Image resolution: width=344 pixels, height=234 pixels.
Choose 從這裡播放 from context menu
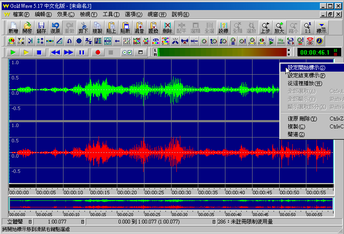tap(305, 83)
